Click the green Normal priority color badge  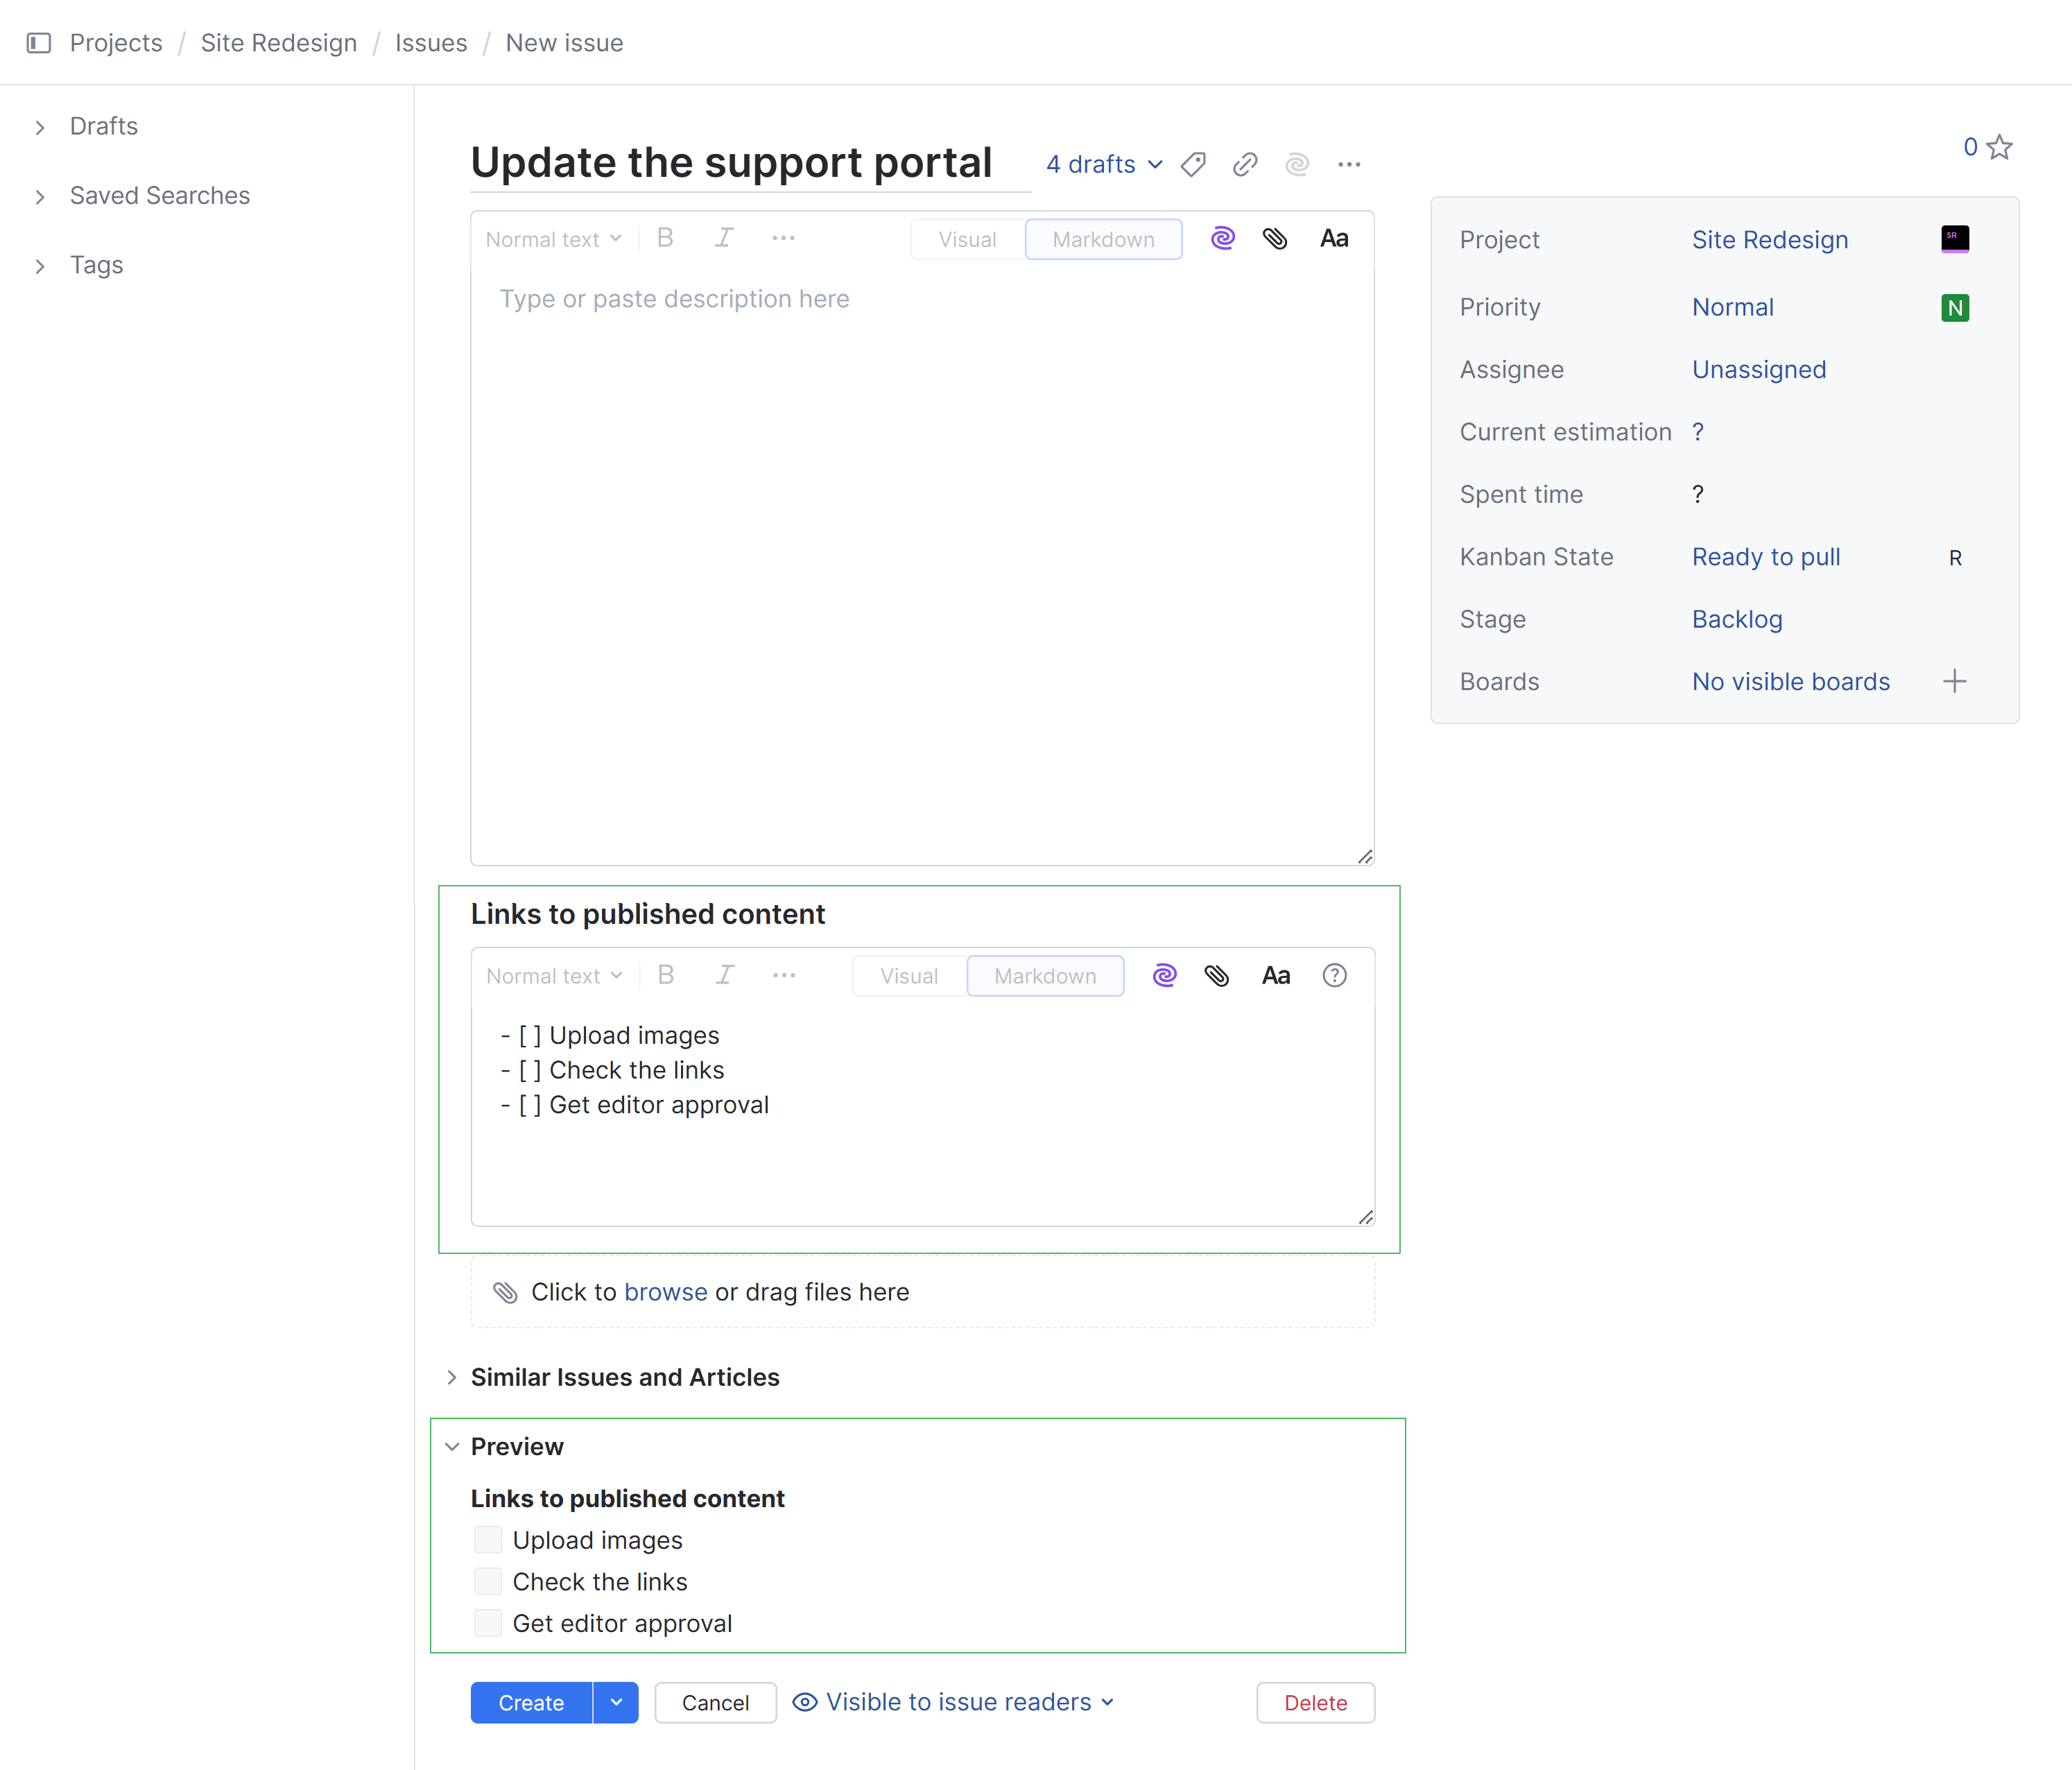pos(1955,308)
